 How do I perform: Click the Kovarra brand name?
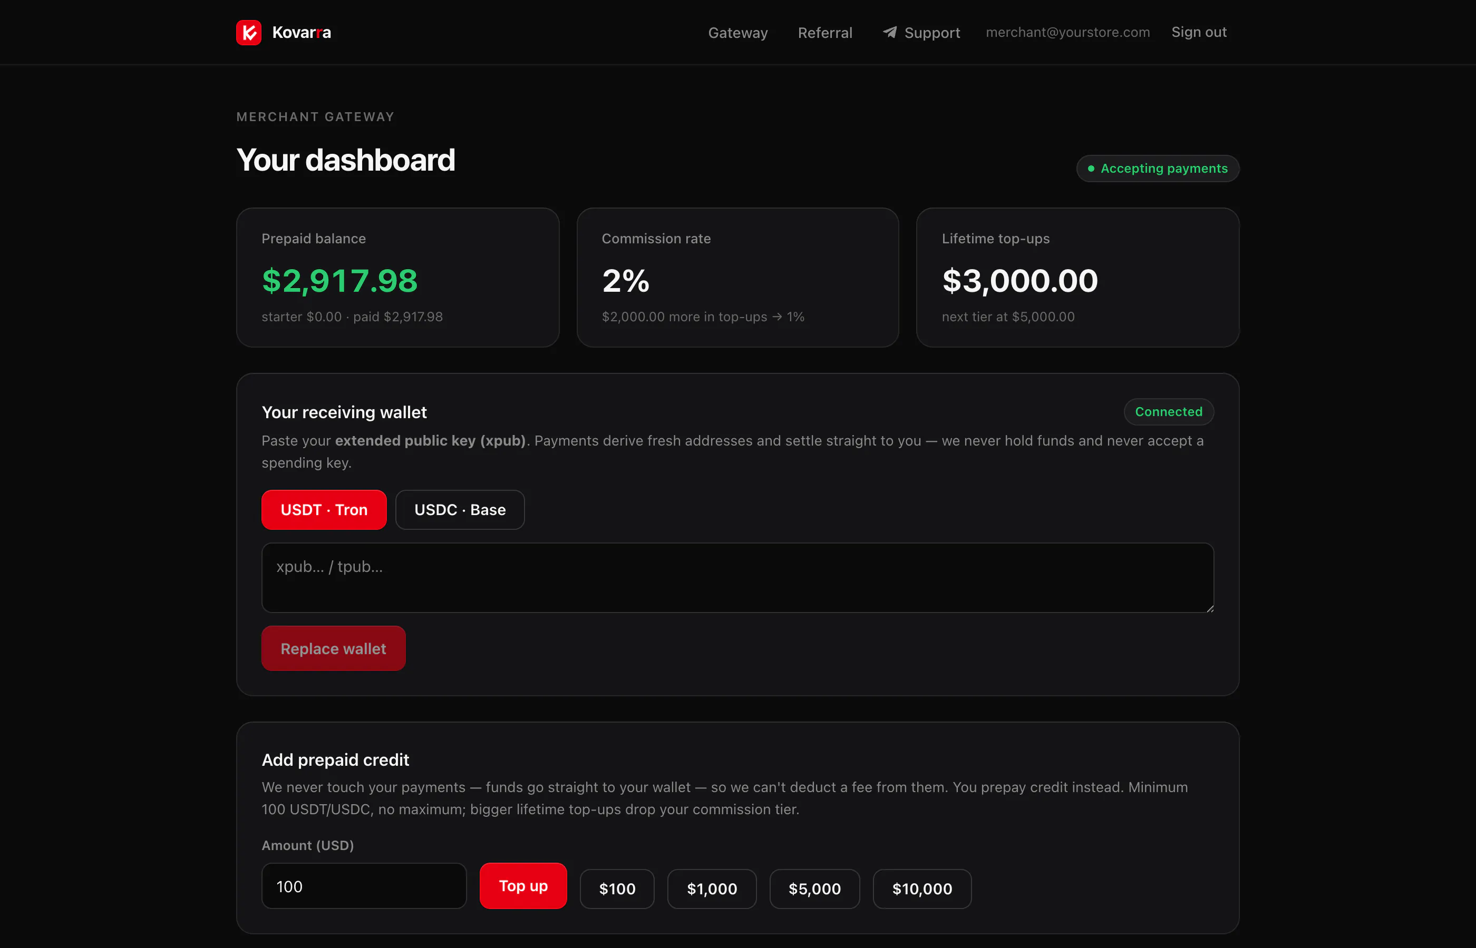(x=301, y=33)
